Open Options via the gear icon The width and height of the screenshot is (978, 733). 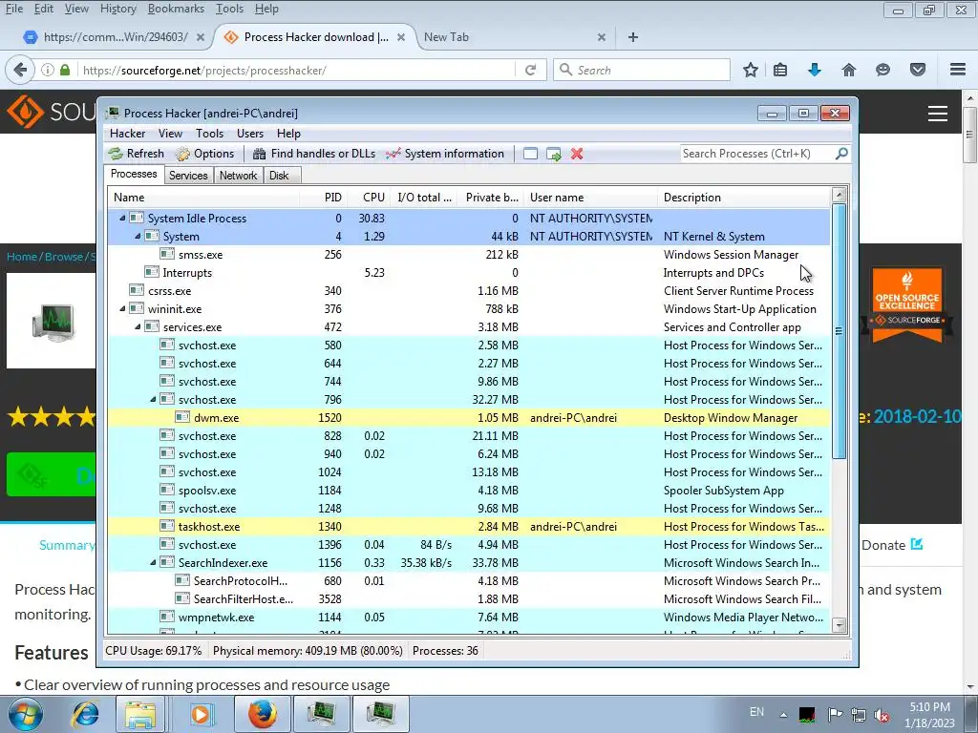click(182, 154)
